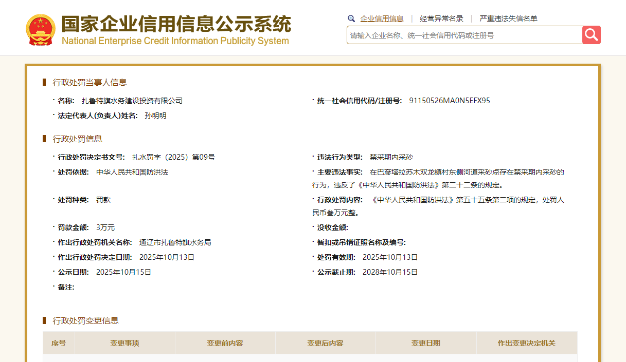Click the red magnifier search button
The height and width of the screenshot is (362, 626).
592,35
